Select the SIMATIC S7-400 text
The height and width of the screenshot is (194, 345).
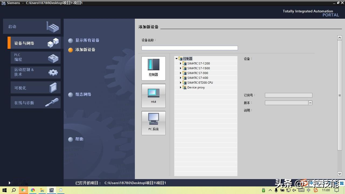(198, 78)
